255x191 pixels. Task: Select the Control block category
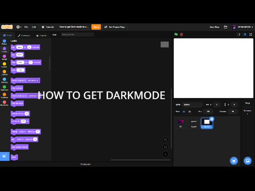click(4, 73)
